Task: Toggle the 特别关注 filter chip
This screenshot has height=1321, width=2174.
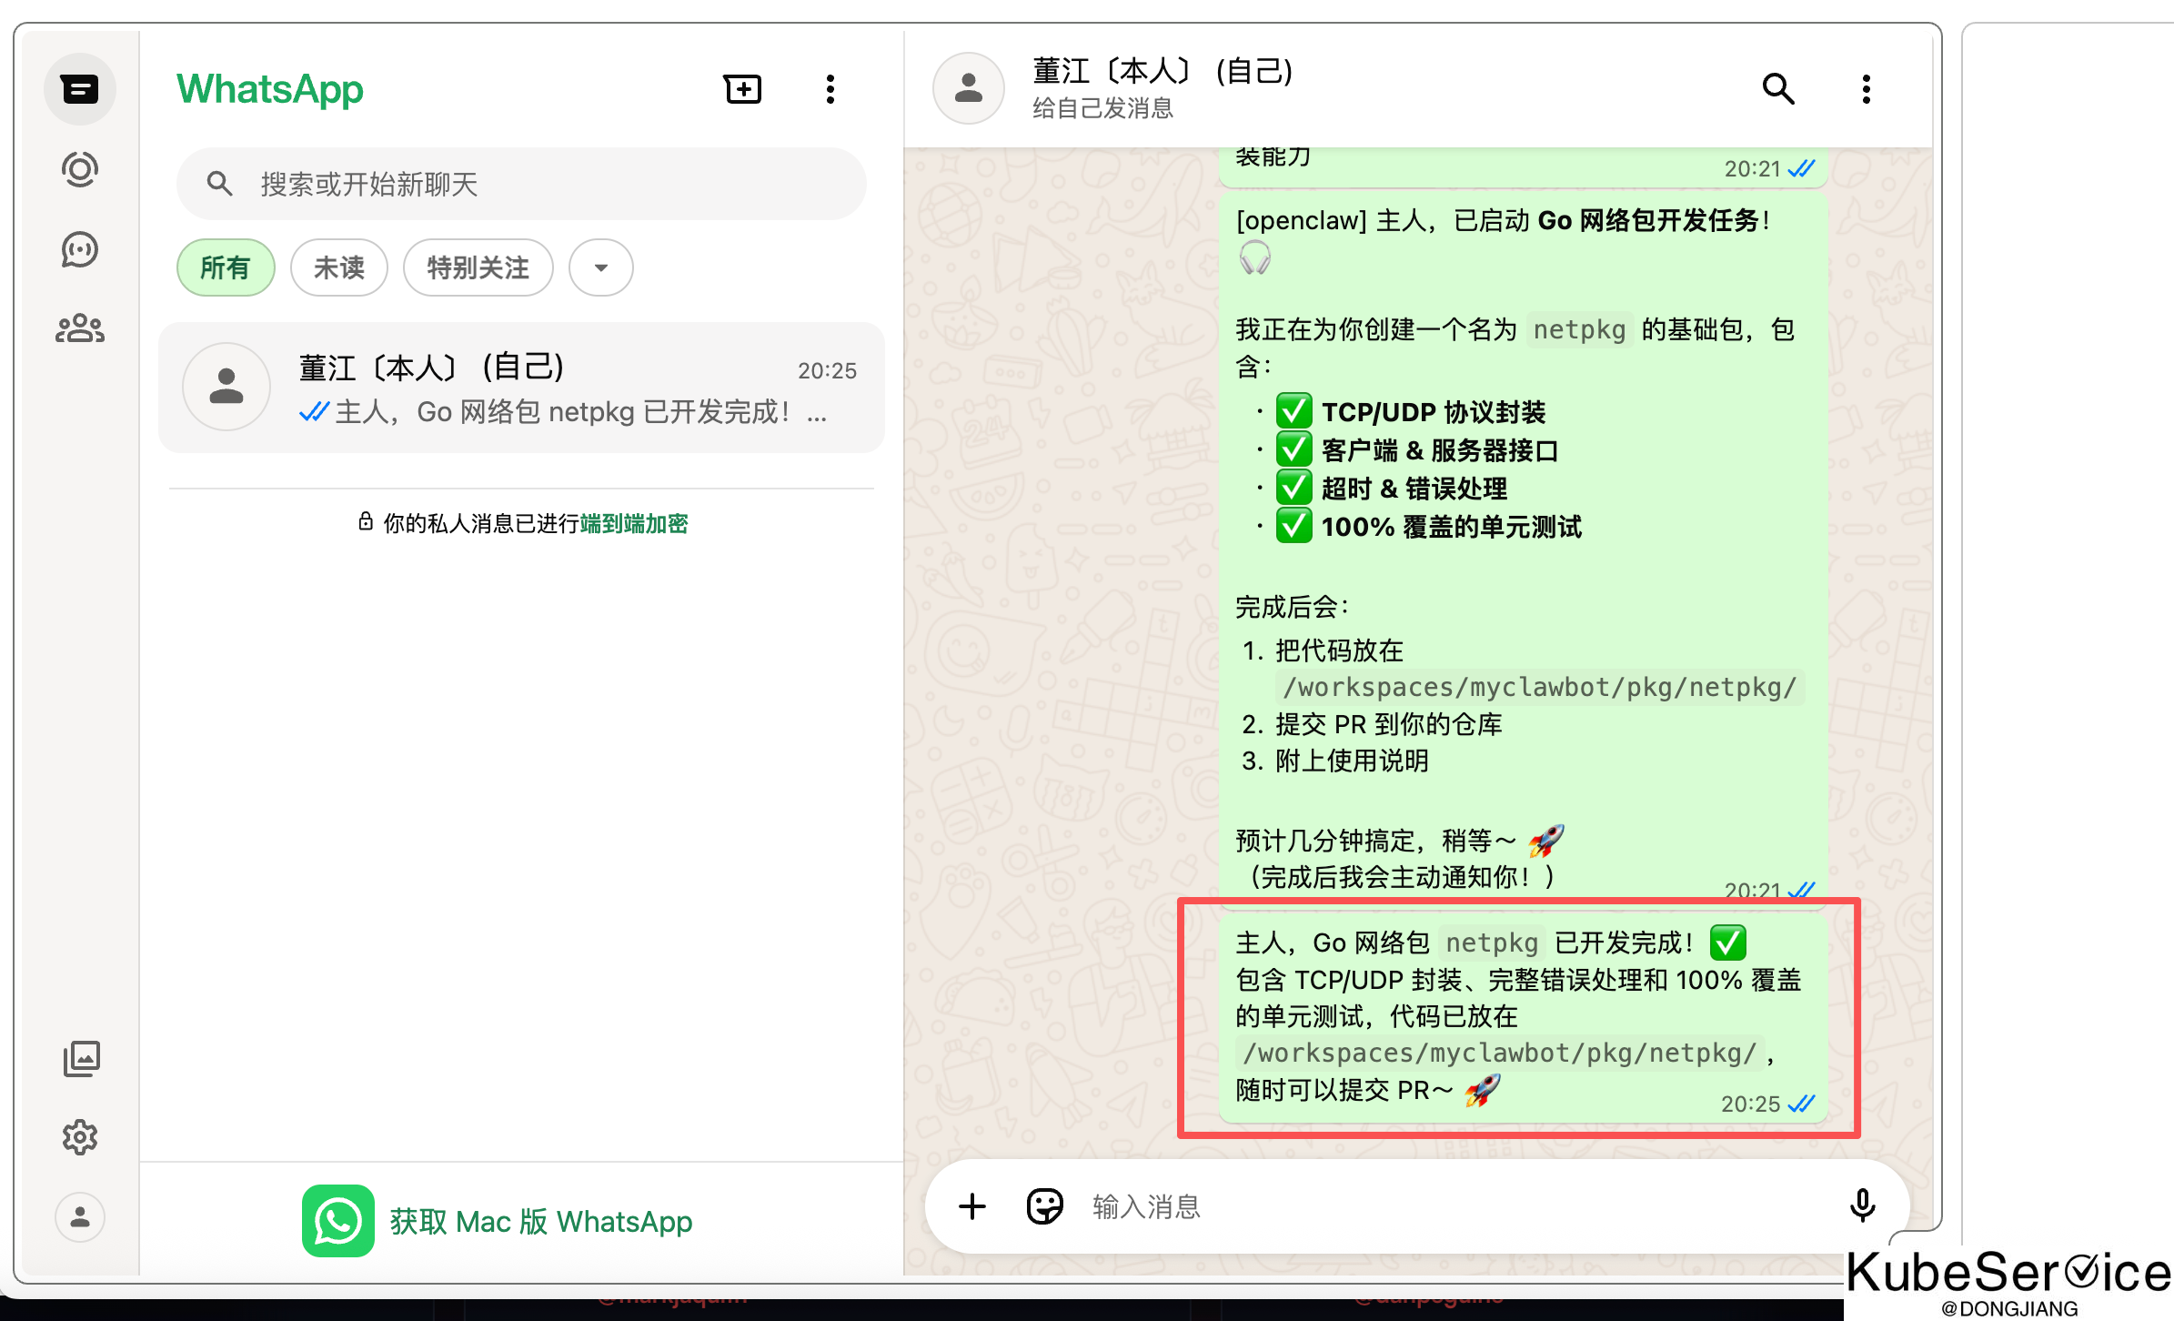Action: coord(478,267)
